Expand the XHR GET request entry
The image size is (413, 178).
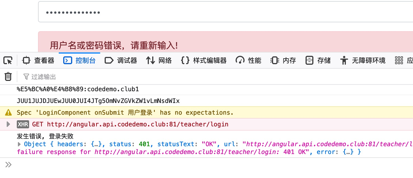[8, 124]
